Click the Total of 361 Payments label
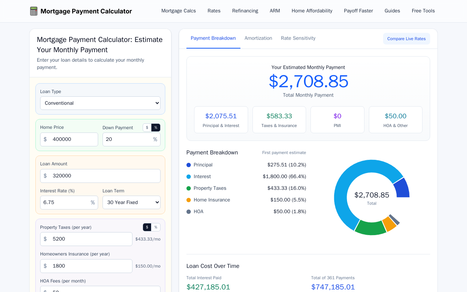This screenshot has height=292, width=467. tap(333, 278)
